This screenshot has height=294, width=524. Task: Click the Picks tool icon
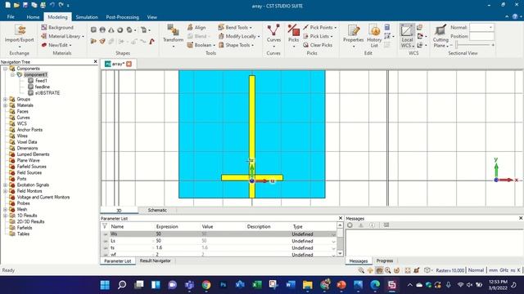click(x=293, y=30)
